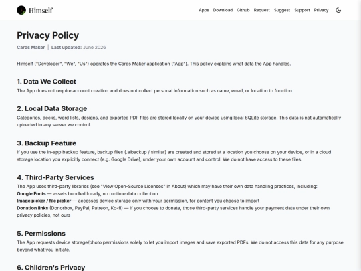
Task: Open the Privacy nav link
Action: click(321, 10)
